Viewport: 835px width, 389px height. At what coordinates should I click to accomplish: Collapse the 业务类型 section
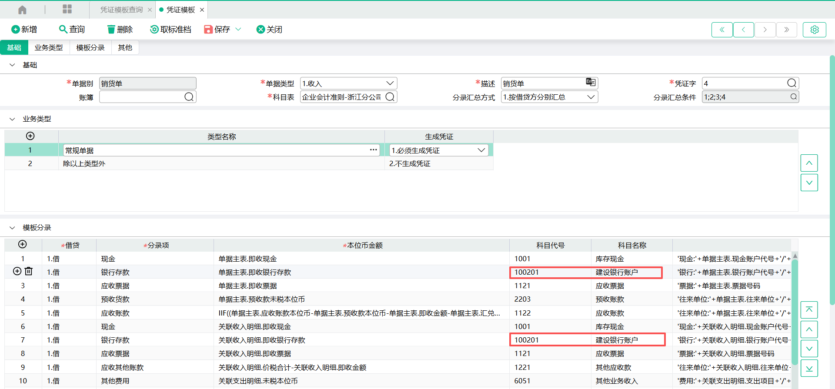[12, 119]
